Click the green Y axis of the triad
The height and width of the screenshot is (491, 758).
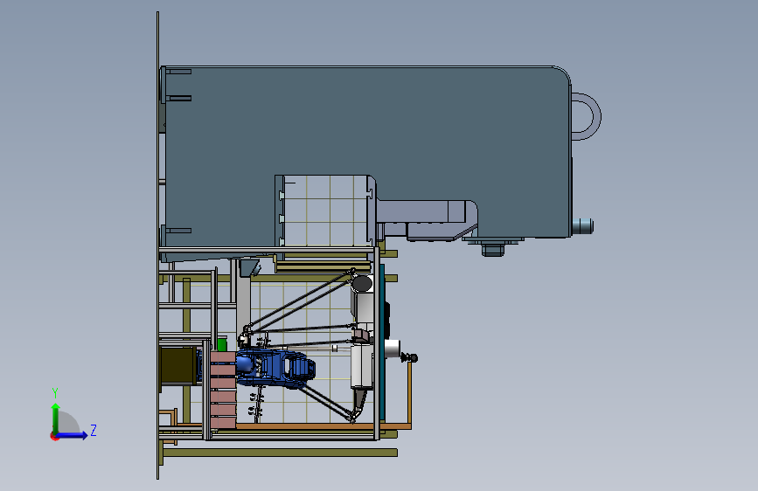point(56,418)
